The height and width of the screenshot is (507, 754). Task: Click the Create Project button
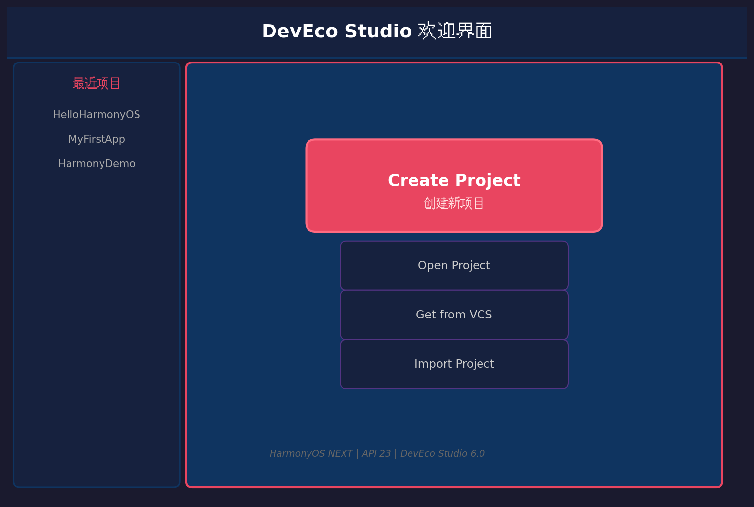point(454,186)
